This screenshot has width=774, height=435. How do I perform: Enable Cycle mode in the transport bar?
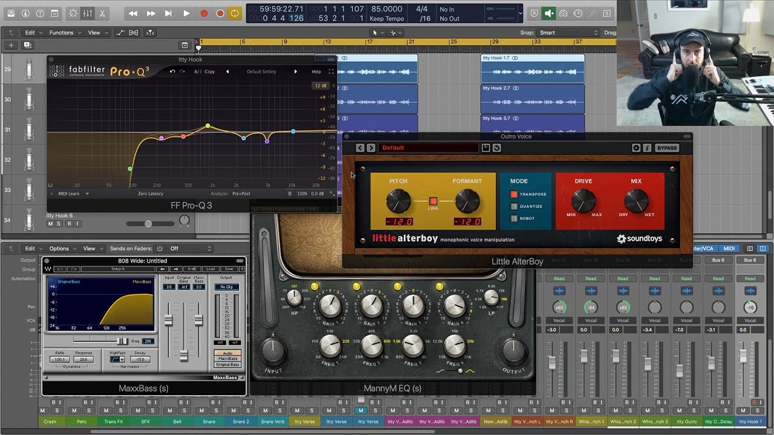(235, 13)
